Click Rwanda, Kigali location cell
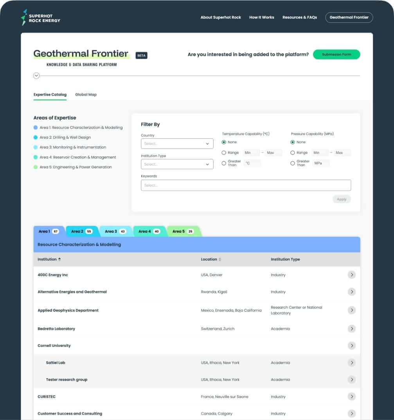The height and width of the screenshot is (420, 394). [214, 292]
